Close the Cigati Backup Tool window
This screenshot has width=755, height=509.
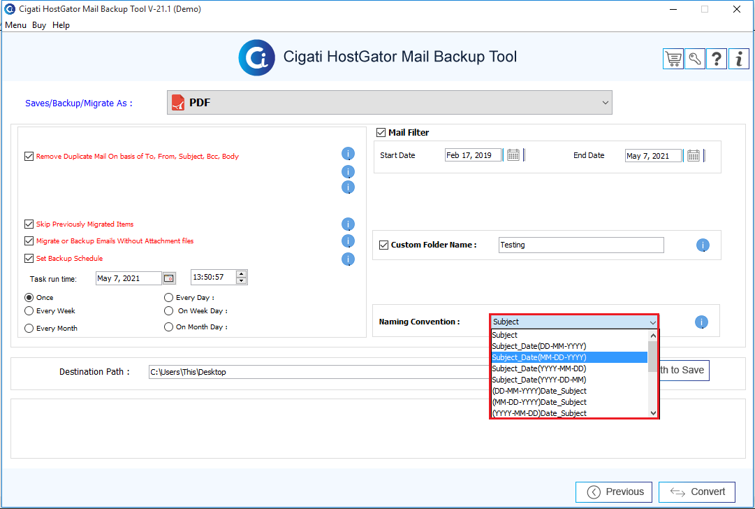point(737,9)
